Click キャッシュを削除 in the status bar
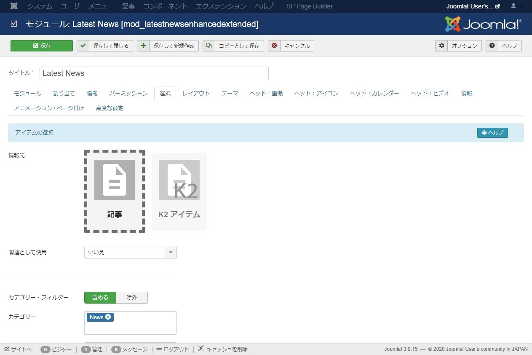Screen dimensions: 532x355 click(222, 349)
